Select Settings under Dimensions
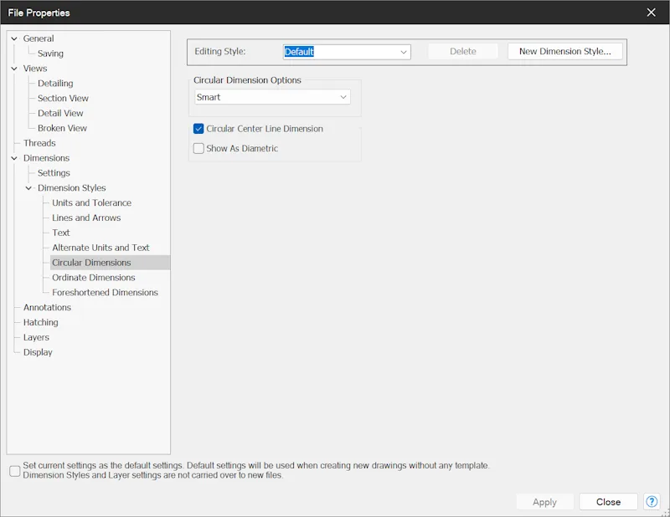The width and height of the screenshot is (670, 517). (x=54, y=173)
